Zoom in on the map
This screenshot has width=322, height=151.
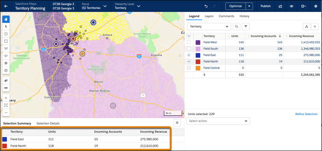tap(6, 98)
